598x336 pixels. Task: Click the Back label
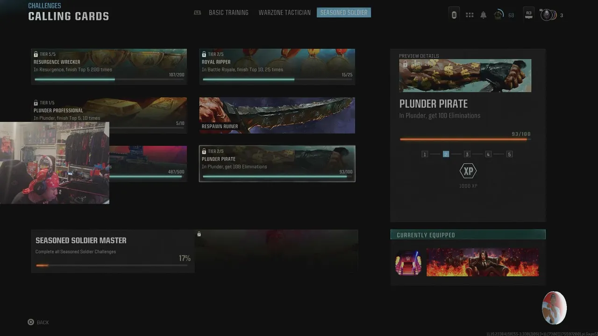click(43, 322)
